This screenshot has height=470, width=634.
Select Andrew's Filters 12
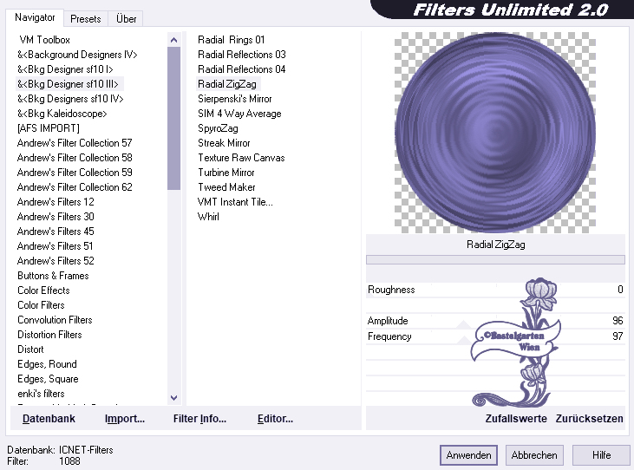click(x=56, y=202)
